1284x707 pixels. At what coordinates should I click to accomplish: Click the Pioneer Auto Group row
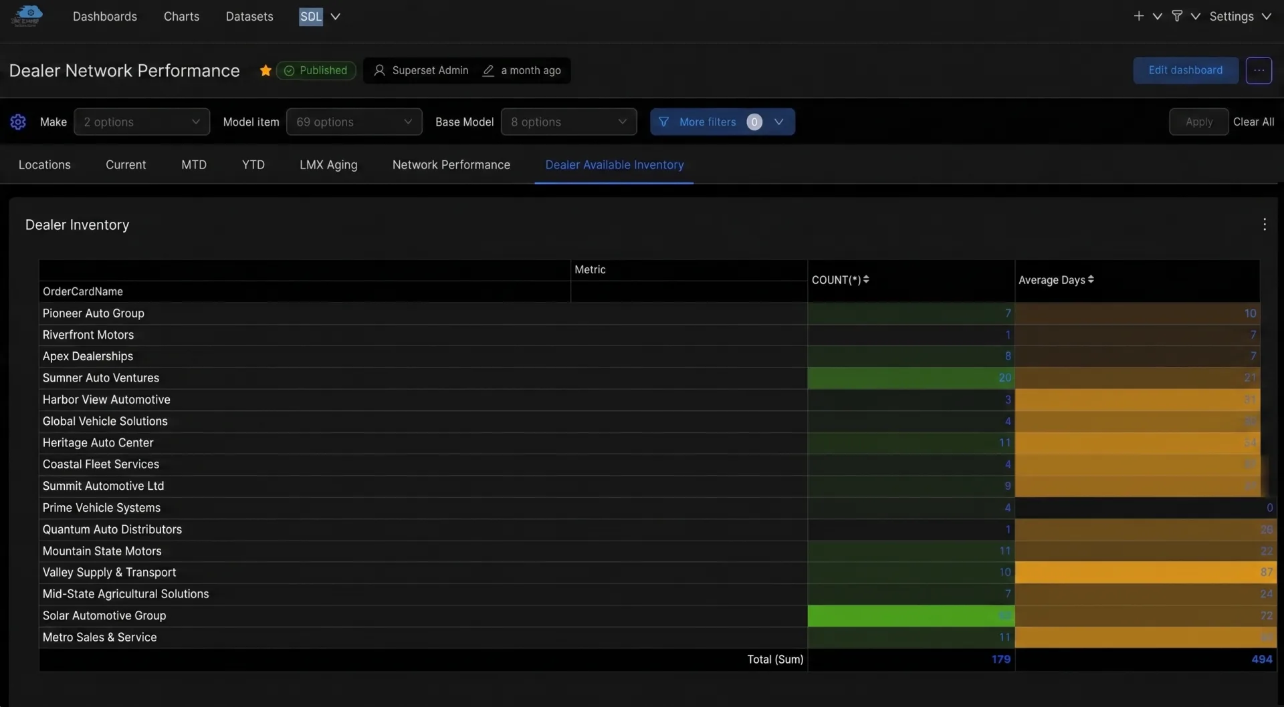click(649, 313)
